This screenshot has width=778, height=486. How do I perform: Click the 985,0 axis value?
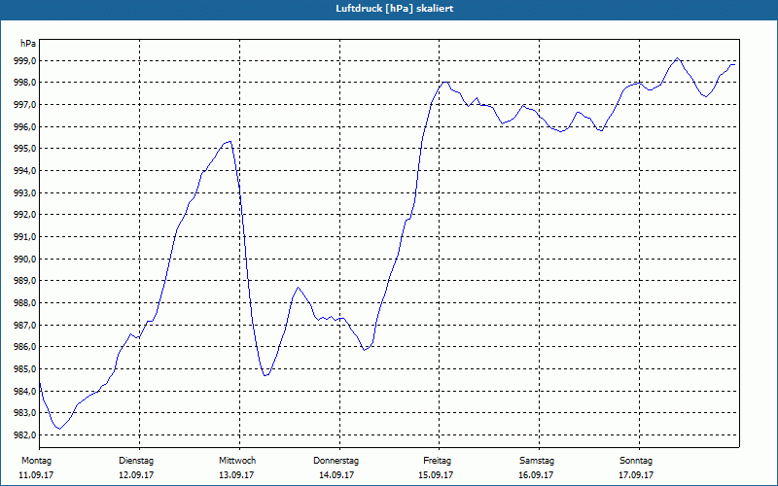coord(27,369)
